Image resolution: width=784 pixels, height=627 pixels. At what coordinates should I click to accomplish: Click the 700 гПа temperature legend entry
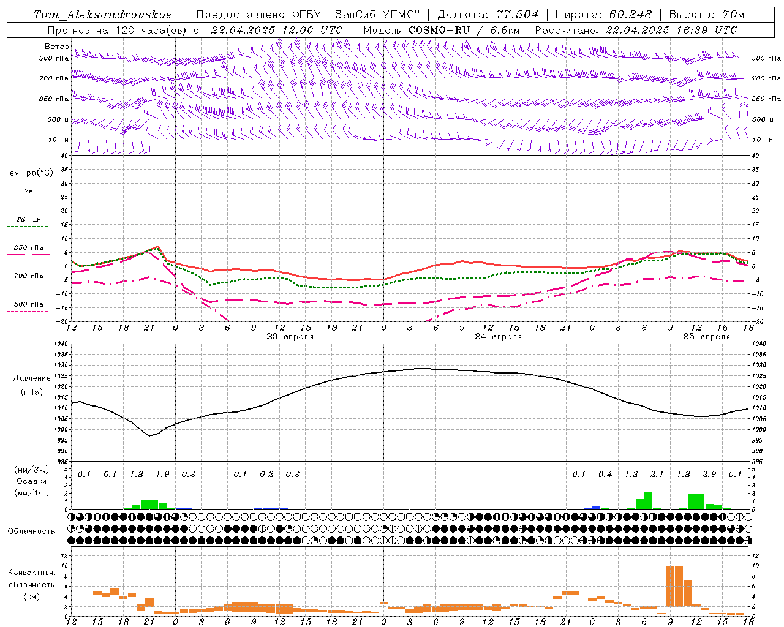(x=29, y=276)
